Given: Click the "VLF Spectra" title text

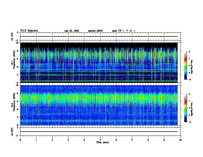Looking at the screenshot, I should (29, 31).
